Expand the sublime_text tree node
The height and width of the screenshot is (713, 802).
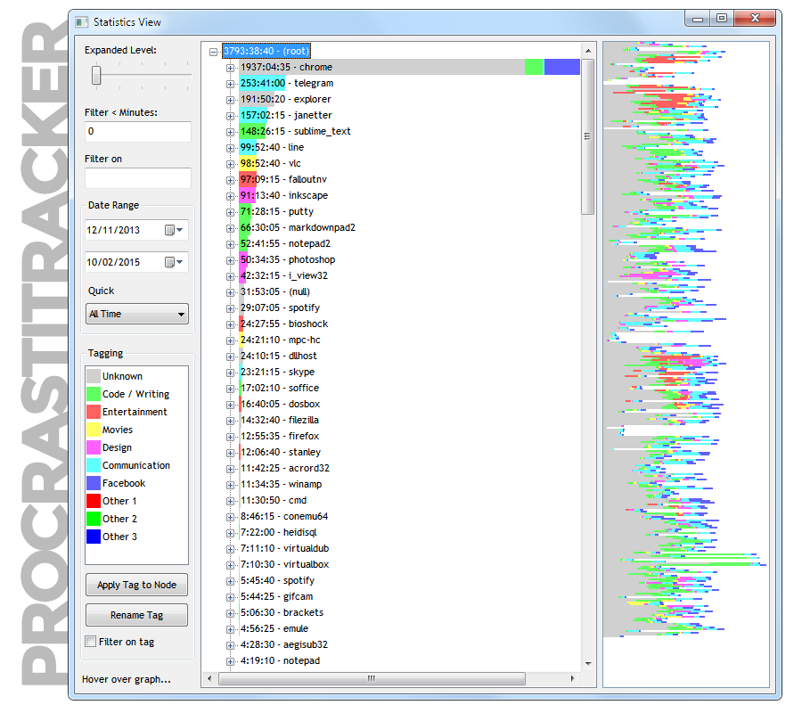(x=230, y=132)
